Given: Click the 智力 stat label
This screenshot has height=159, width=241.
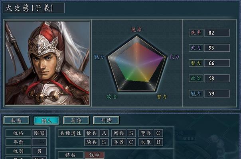Looking at the screenshot, I should 196,63.
